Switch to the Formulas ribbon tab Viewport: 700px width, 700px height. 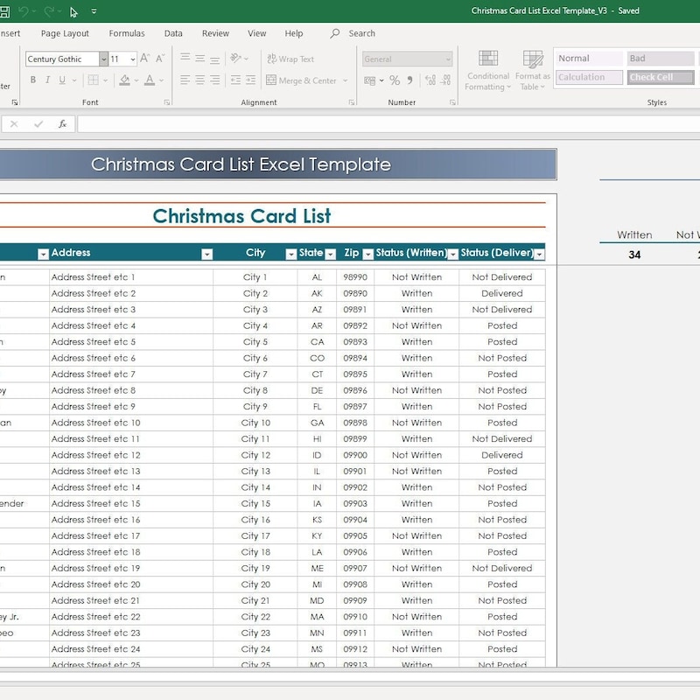click(127, 33)
